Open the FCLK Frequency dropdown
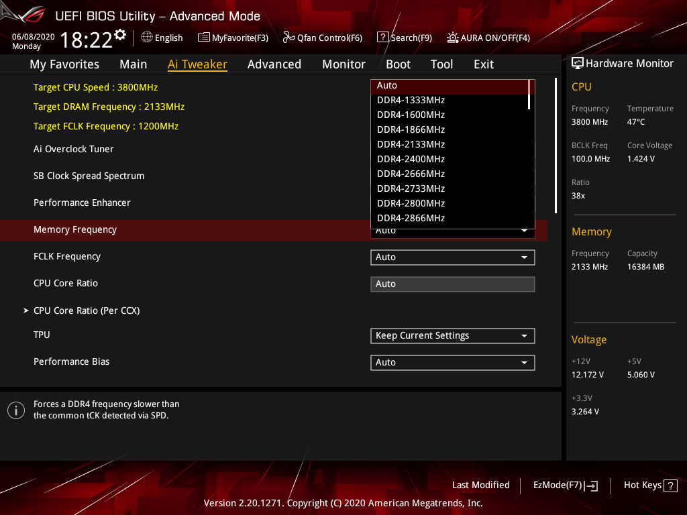Screen dimensions: 687x515 453,257
